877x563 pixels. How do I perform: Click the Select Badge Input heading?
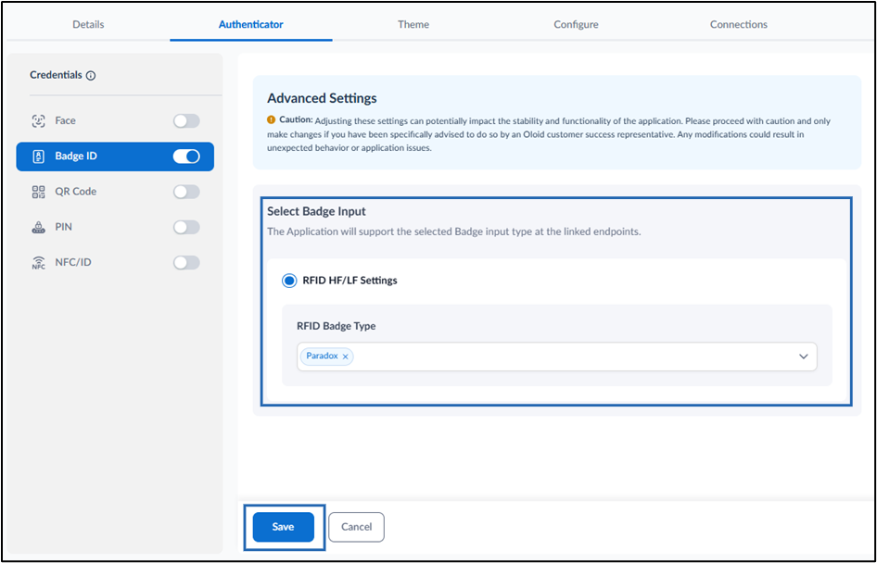click(x=316, y=212)
